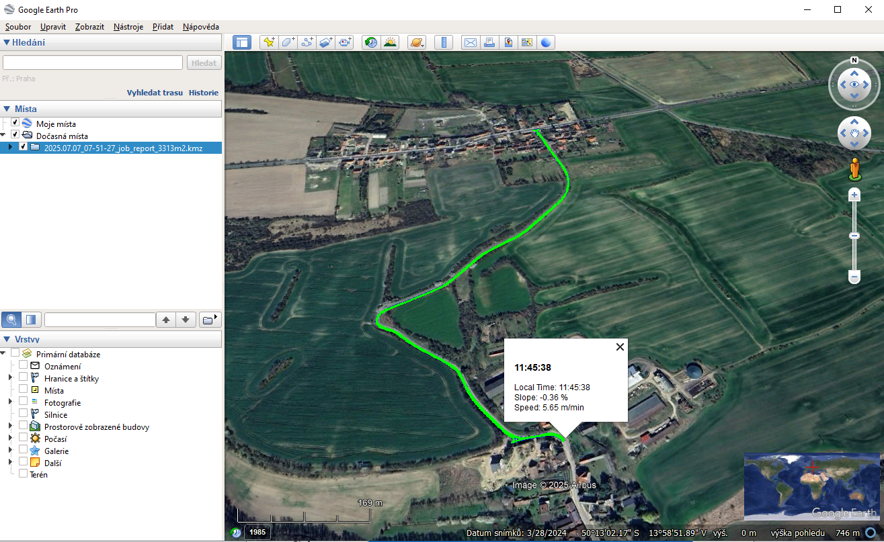Click the Vyhledat trasu link
Viewport: 884px width, 542px height.
coord(155,93)
